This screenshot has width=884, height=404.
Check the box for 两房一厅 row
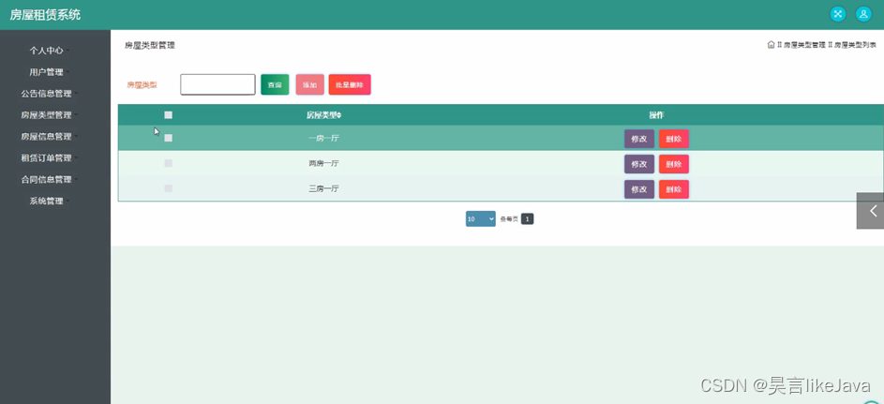pyautogui.click(x=168, y=163)
